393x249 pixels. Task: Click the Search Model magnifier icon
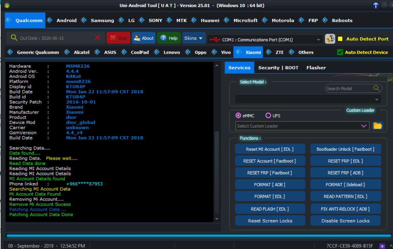click(x=377, y=88)
